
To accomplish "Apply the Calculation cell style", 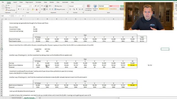I will (x=114, y=9).
